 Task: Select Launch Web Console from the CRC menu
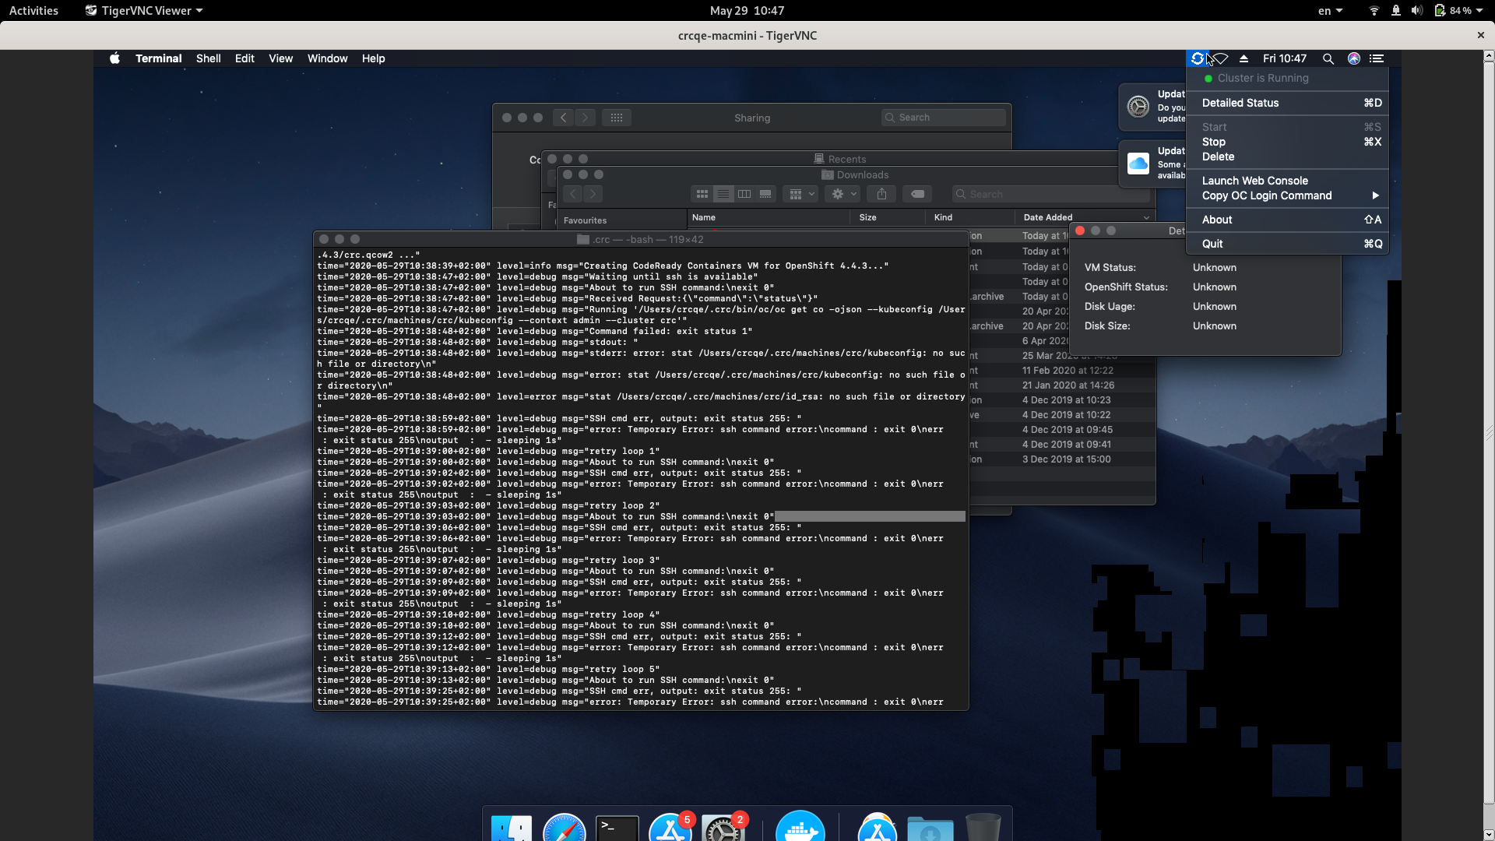pyautogui.click(x=1254, y=180)
